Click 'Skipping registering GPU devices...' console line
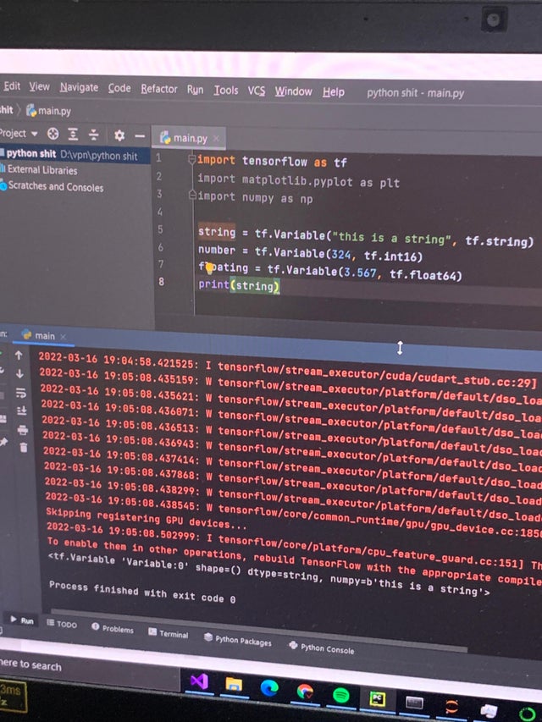The image size is (542, 722). click(x=147, y=519)
